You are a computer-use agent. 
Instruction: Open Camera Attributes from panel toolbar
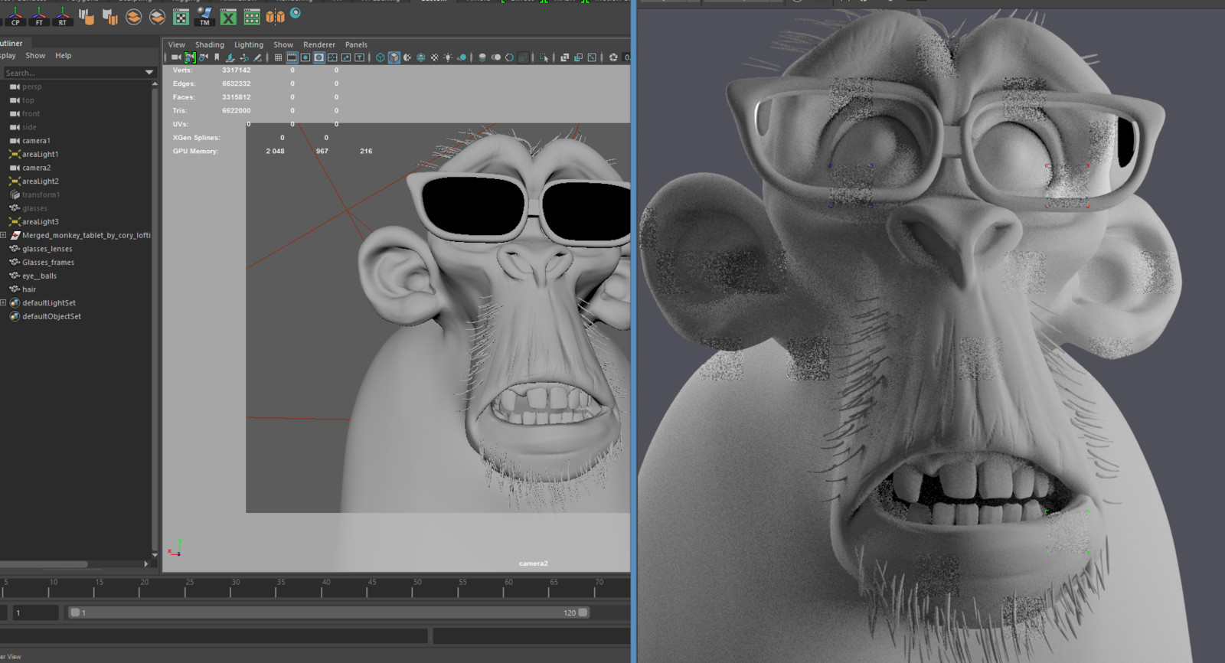point(204,57)
